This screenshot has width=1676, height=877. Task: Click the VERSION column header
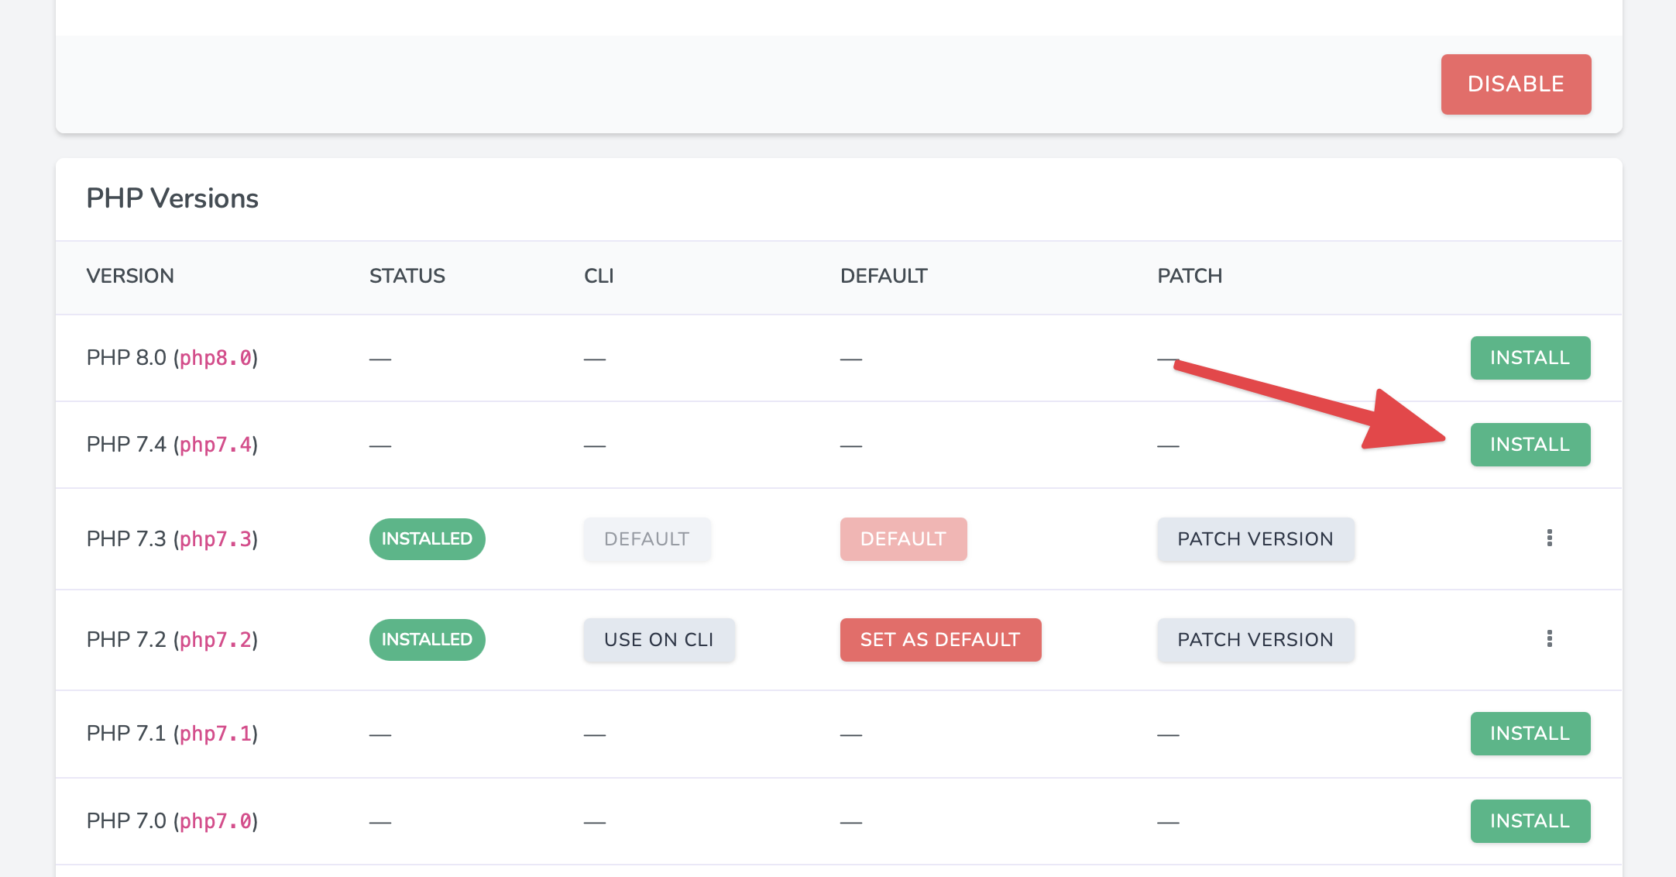130,276
